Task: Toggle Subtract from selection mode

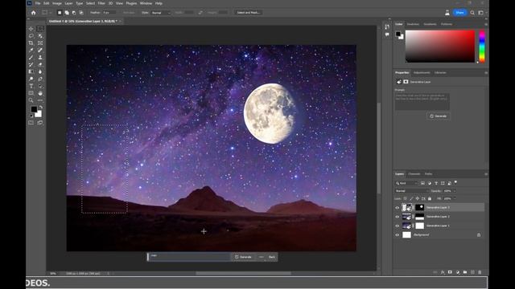Action: (74, 13)
